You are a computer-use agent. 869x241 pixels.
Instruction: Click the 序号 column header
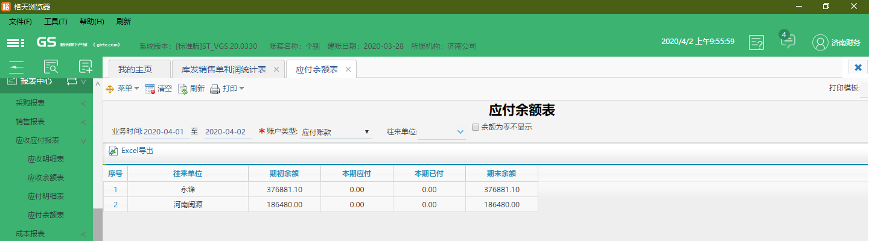(115, 173)
